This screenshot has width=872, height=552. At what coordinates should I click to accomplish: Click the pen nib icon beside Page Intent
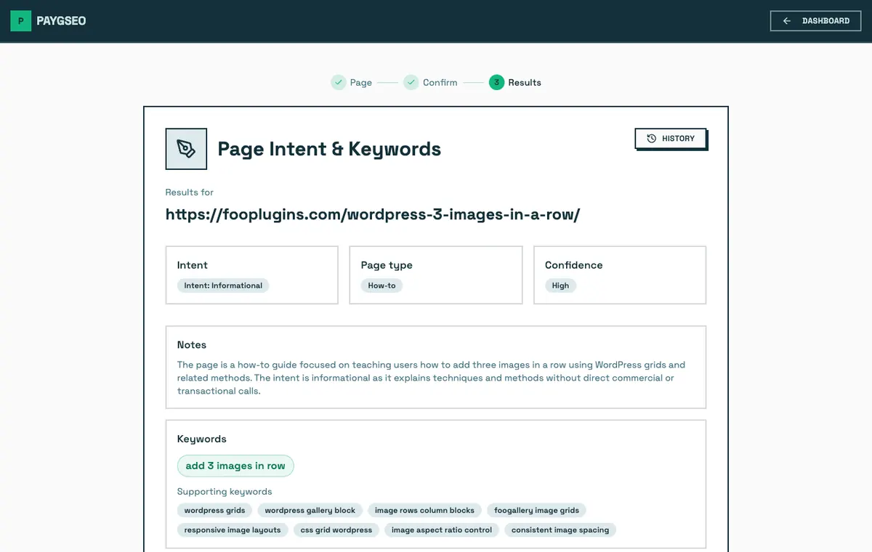pyautogui.click(x=186, y=149)
